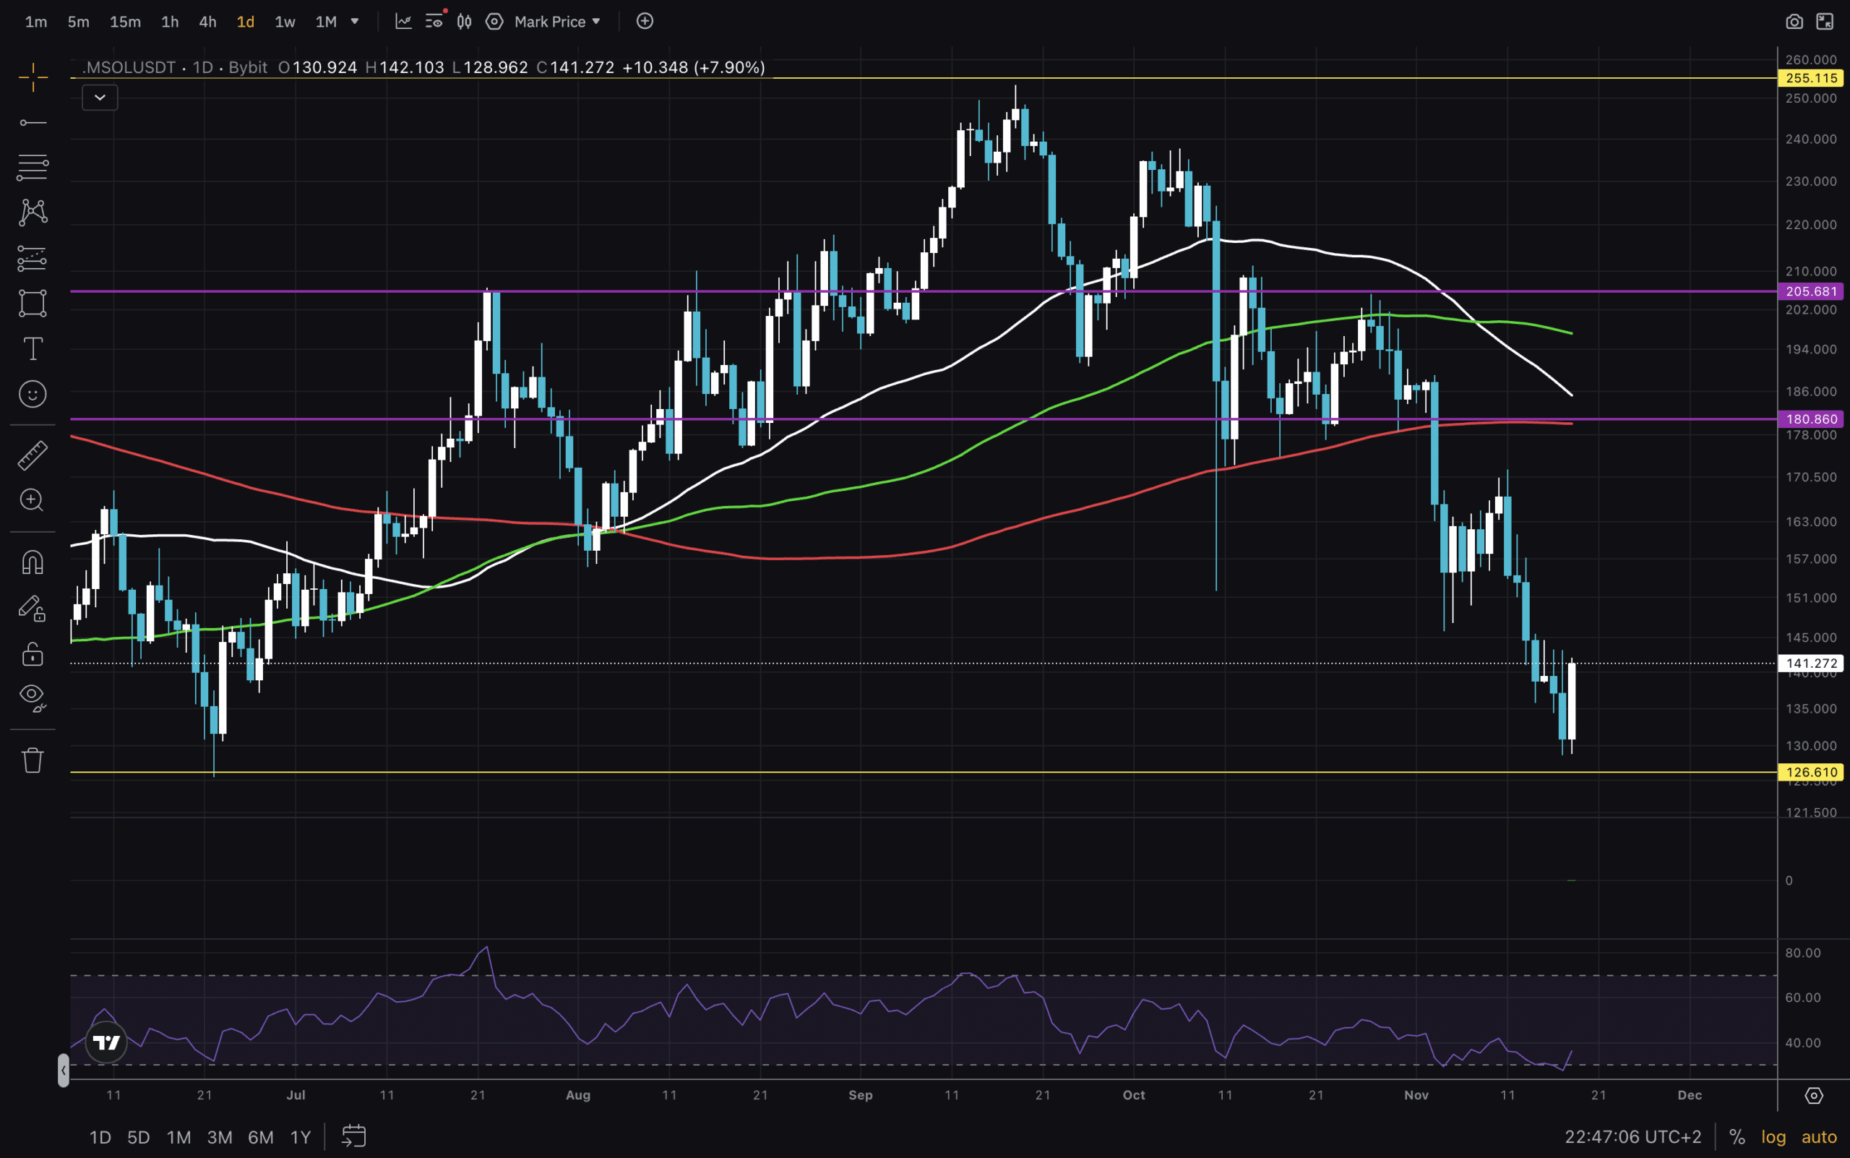Select the crosshair cursor tool

click(33, 77)
